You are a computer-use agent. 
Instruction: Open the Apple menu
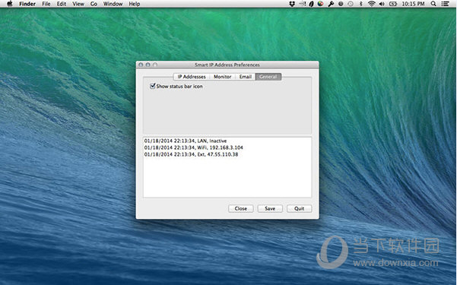click(10, 4)
